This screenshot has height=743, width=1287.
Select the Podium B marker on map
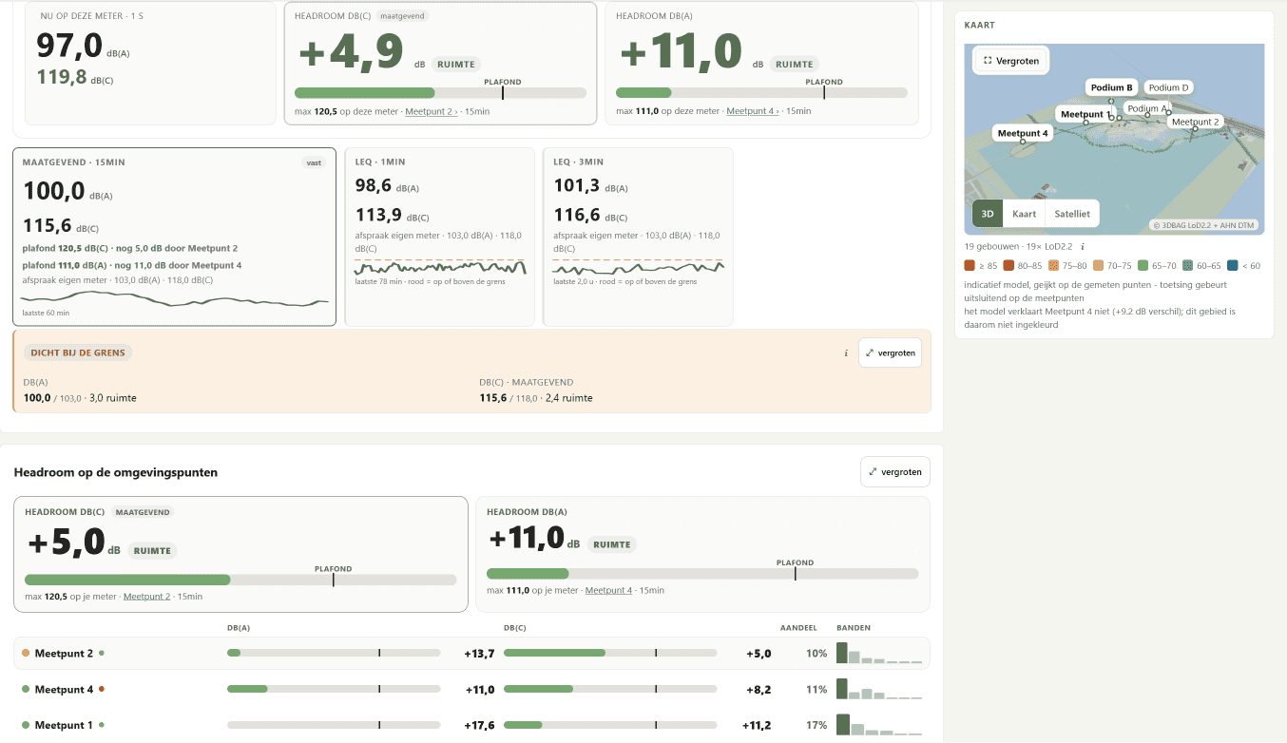point(1111,87)
